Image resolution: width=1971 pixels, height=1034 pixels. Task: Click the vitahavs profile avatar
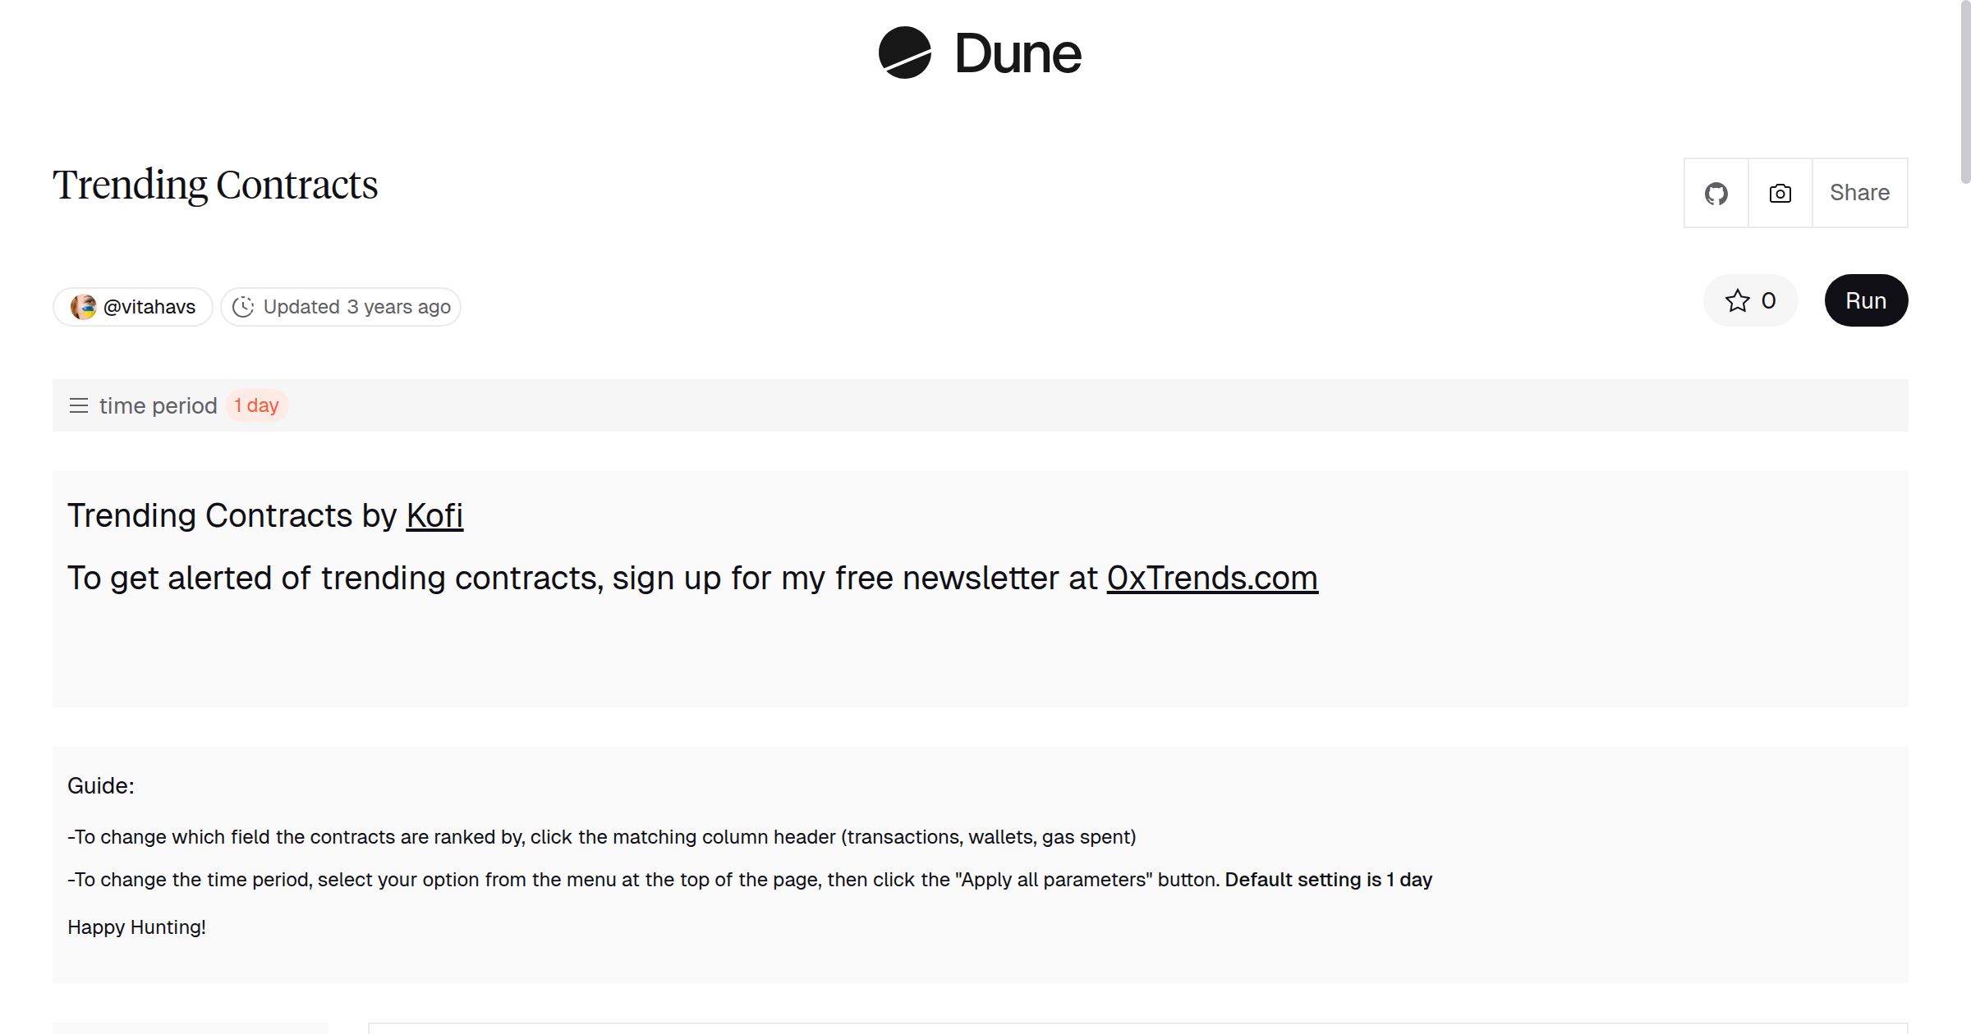83,307
